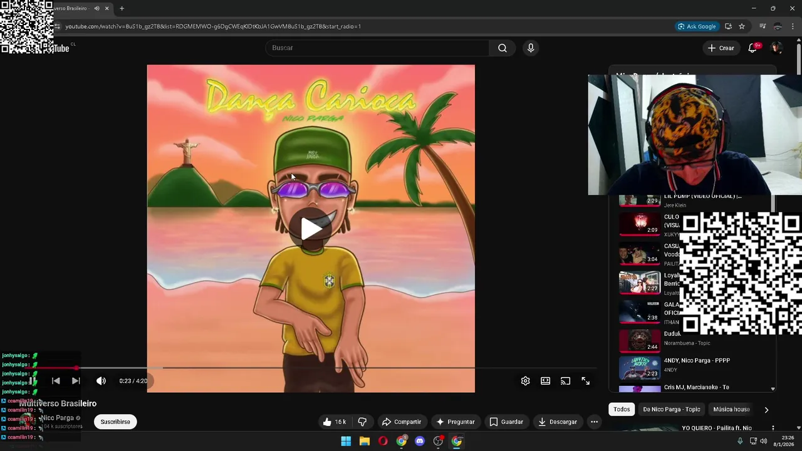802x451 pixels.
Task: Click inside the Buscar search field
Action: click(378, 48)
